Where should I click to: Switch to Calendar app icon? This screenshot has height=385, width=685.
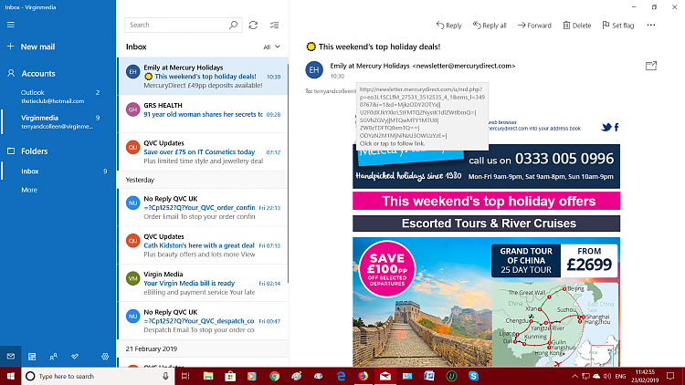click(x=32, y=357)
